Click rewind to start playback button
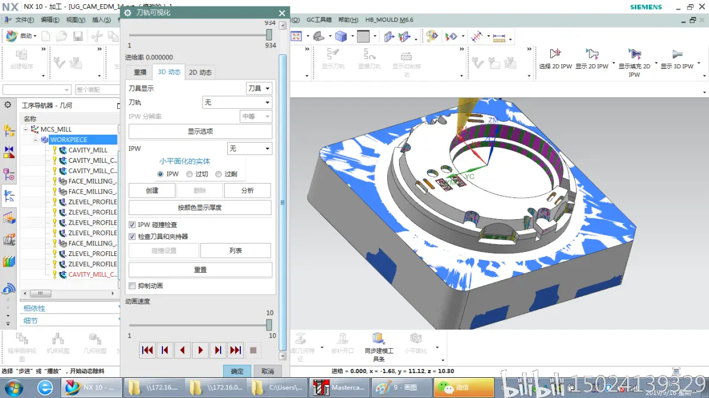The width and height of the screenshot is (709, 398). [148, 350]
